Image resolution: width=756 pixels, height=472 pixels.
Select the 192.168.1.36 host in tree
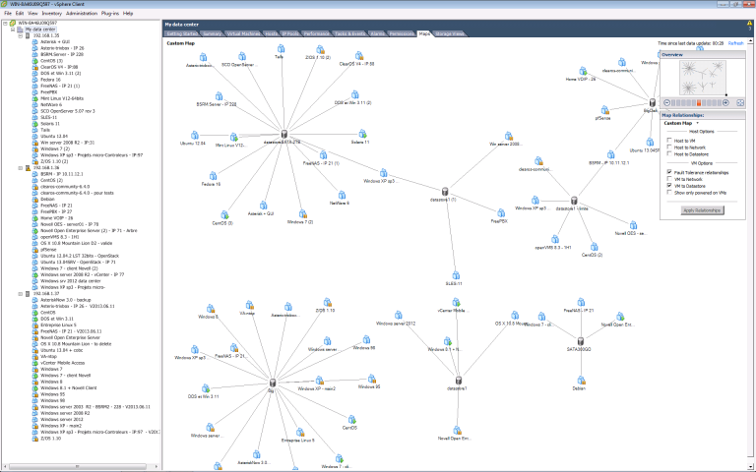pos(46,168)
